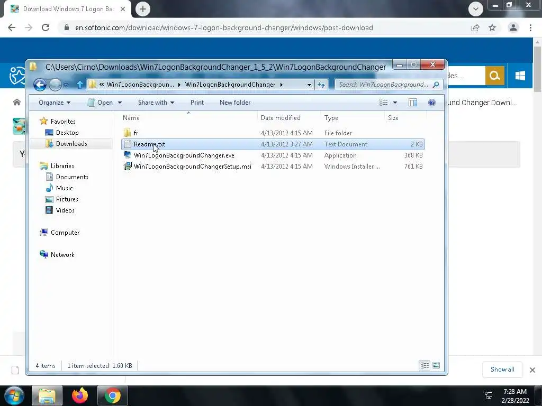542x406 pixels.
Task: Launch Firefox from taskbar
Action: coord(80,395)
